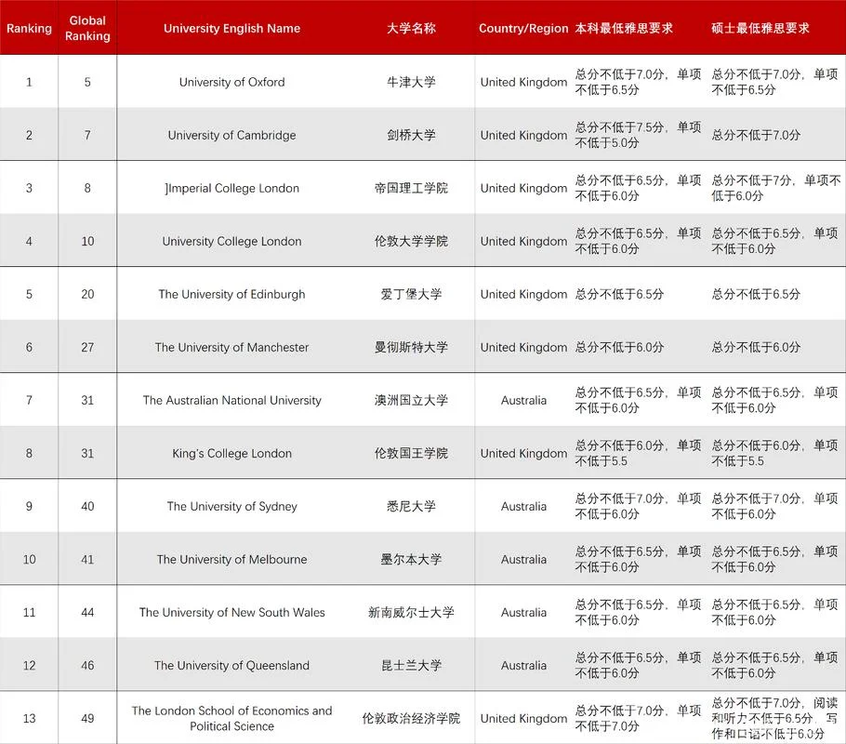Viewport: 846px width, 744px height.
Task: Click the '爱丁堡大学' cell
Action: (411, 294)
